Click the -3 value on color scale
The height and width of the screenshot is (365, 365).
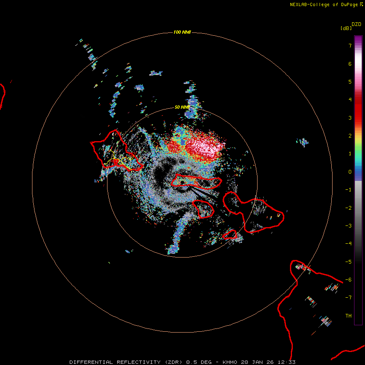click(x=348, y=226)
